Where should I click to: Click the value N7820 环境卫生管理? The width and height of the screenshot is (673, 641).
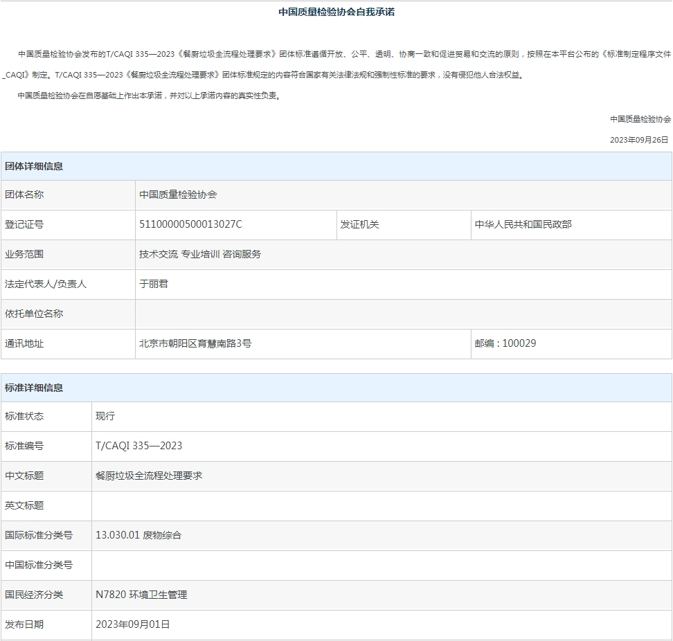[x=141, y=595]
